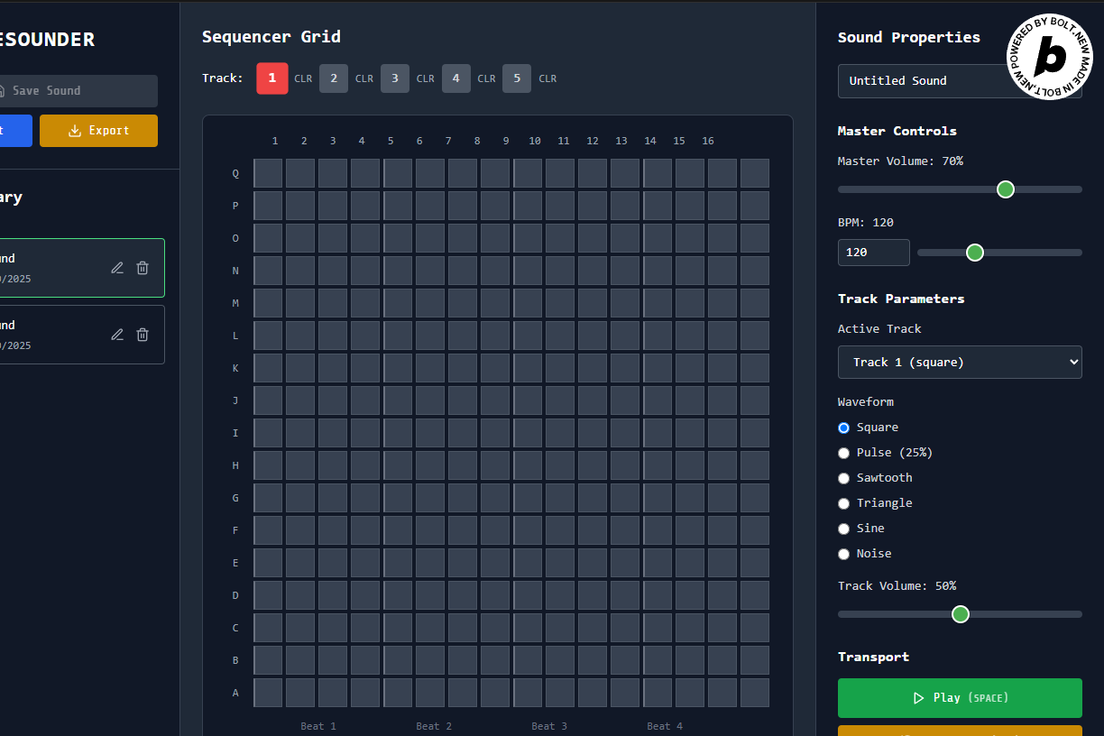Click the Bolt.new badge logo
This screenshot has width=1104, height=736.
(x=1050, y=57)
